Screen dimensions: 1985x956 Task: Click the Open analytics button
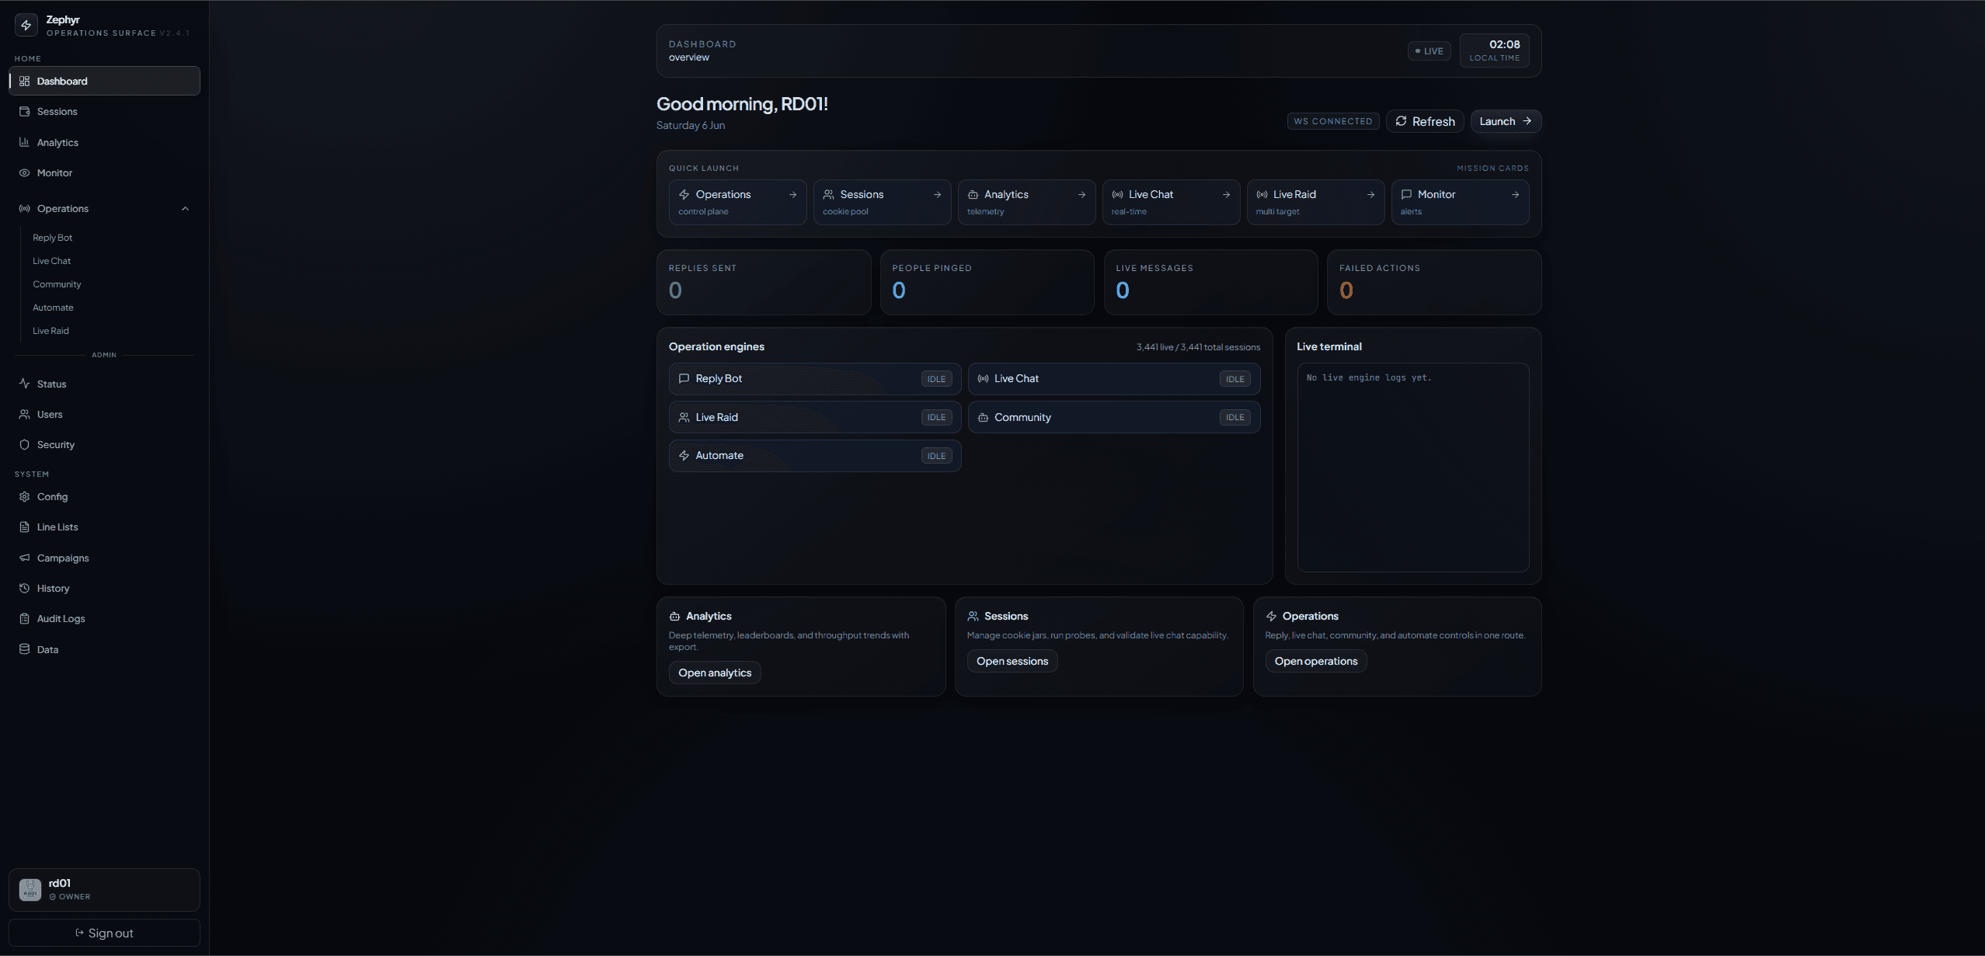pos(715,673)
